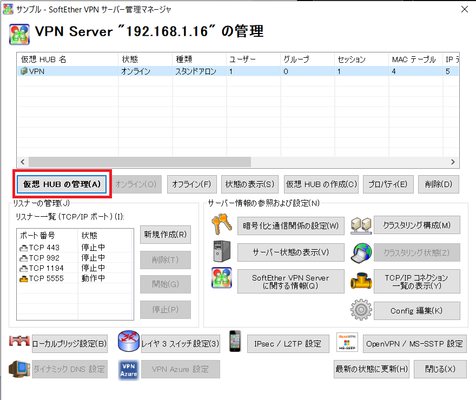Click the yellow pipe icon beside TCP/IP コネクション
This screenshot has width=476, height=400.
pos(361,280)
